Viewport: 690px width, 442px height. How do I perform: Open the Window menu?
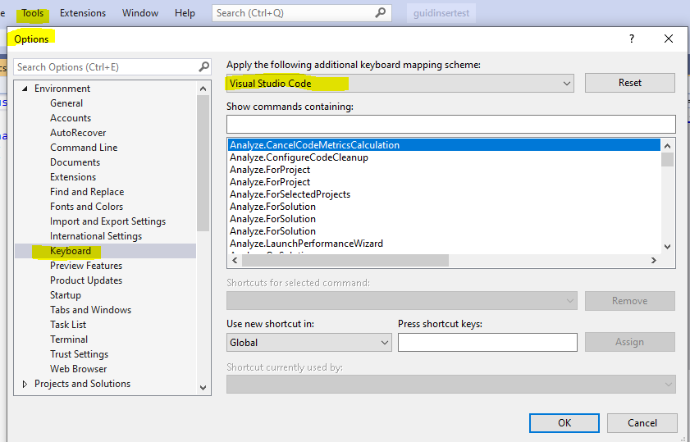click(x=140, y=13)
